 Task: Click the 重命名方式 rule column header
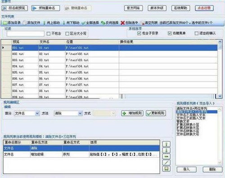coord(76,142)
